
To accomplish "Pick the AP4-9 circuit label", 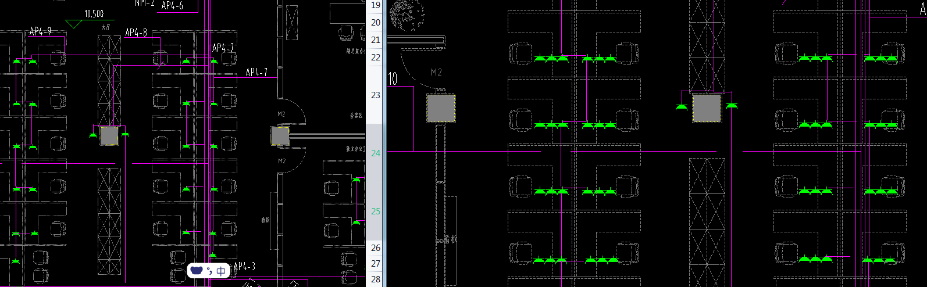I will (x=40, y=31).
